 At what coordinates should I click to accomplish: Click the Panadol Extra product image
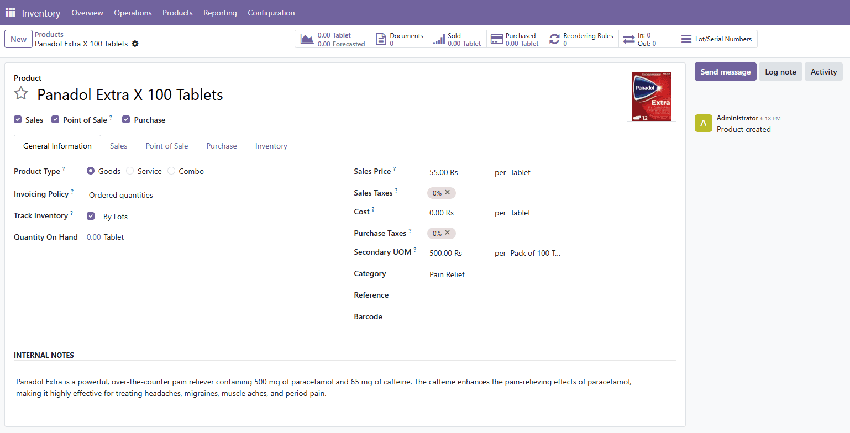[x=652, y=97]
